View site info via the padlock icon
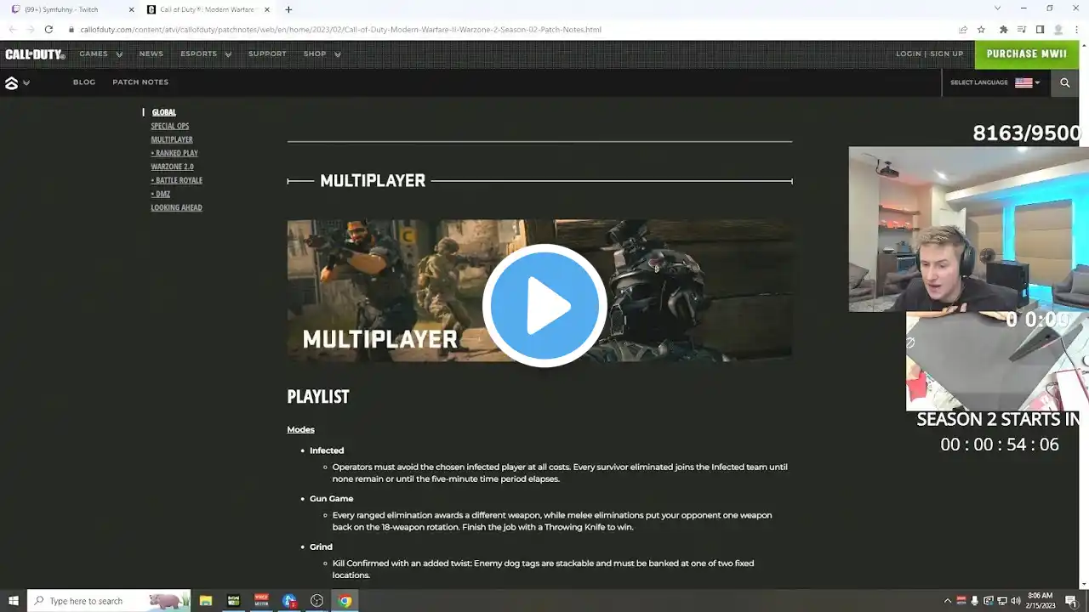Viewport: 1089px width, 612px height. pos(71,30)
